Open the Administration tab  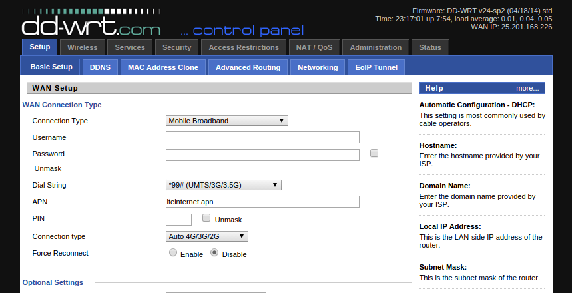376,47
